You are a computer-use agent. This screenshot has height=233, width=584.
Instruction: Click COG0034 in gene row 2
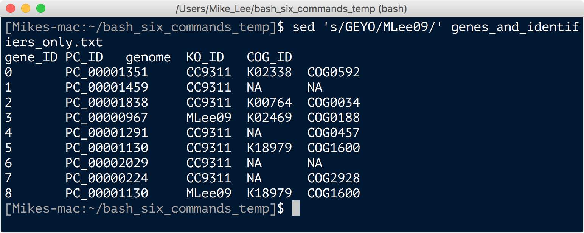click(334, 103)
